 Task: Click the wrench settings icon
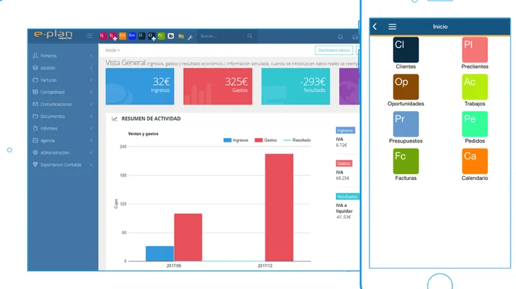tap(190, 37)
